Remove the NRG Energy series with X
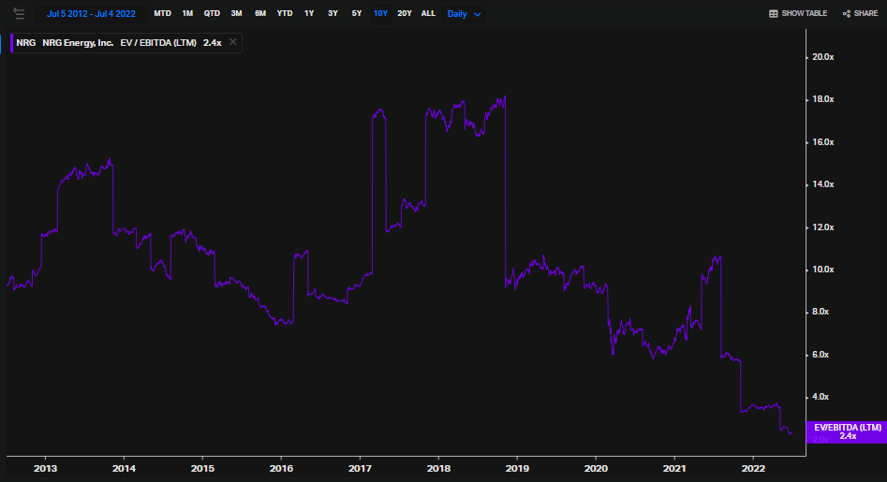This screenshot has height=482, width=887. (x=233, y=42)
